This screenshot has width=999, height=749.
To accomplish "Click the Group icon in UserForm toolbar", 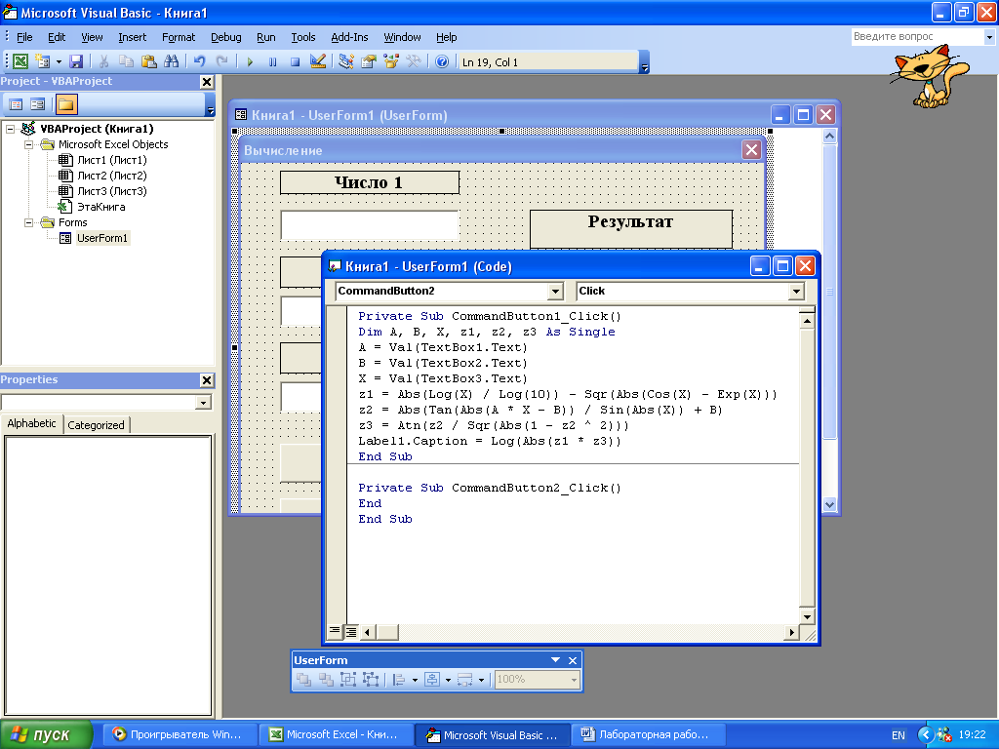I will [x=348, y=680].
